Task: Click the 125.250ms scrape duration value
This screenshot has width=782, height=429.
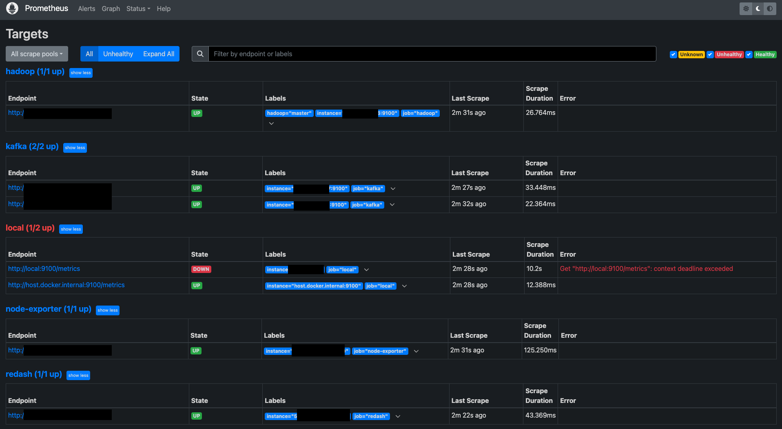Action: [540, 350]
